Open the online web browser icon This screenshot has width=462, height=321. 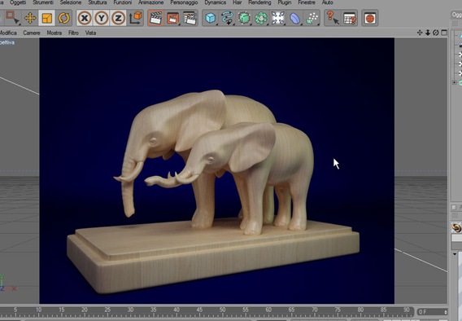370,18
